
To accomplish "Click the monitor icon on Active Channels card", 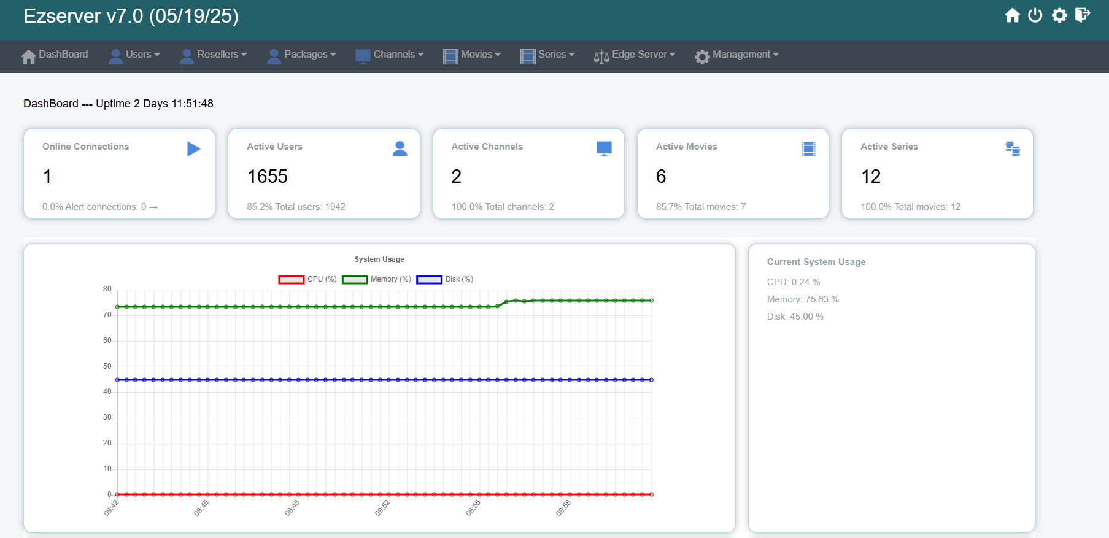I will [x=604, y=148].
